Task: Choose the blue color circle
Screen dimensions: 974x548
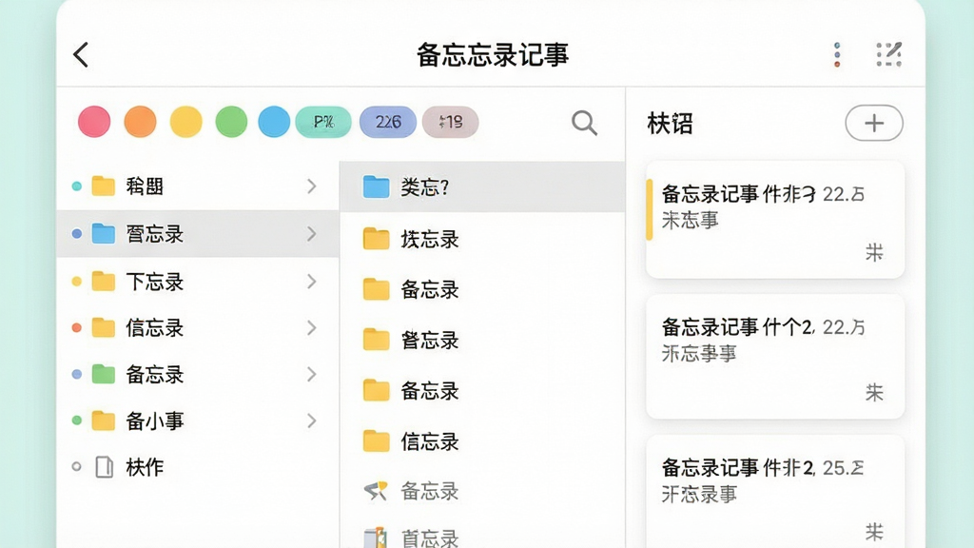Action: click(x=274, y=121)
